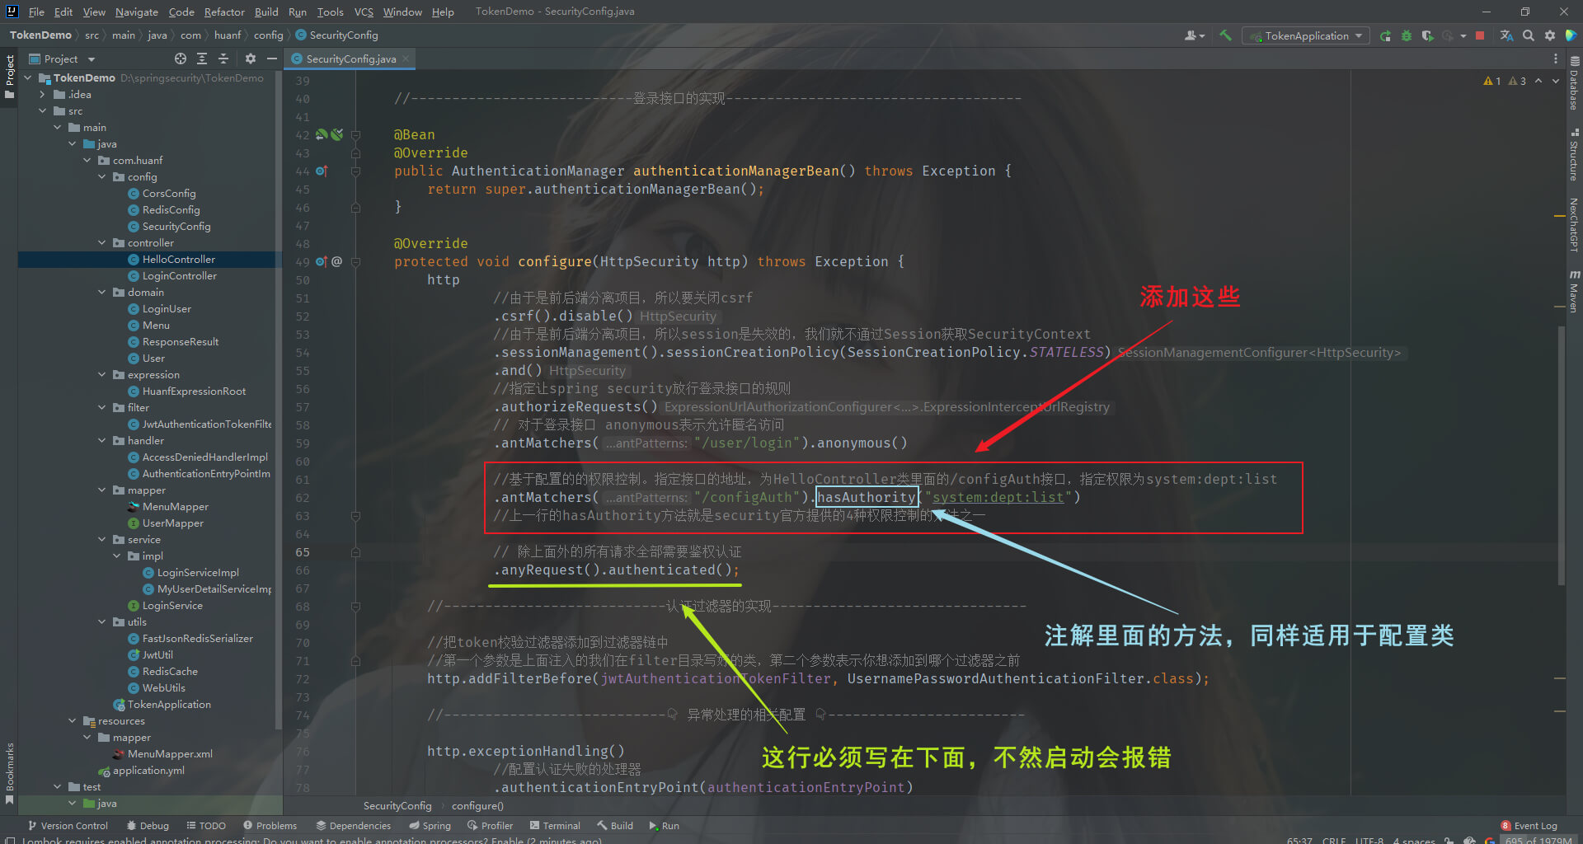The height and width of the screenshot is (844, 1583).
Task: Toggle code fold marker at line 49
Action: [x=356, y=261]
